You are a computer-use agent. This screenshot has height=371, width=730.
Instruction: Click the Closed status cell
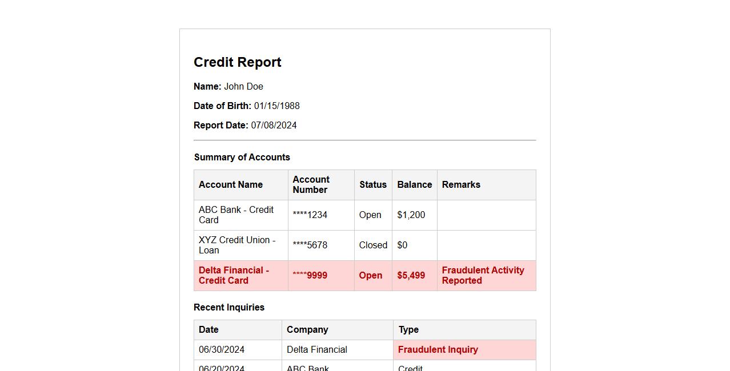pyautogui.click(x=373, y=245)
